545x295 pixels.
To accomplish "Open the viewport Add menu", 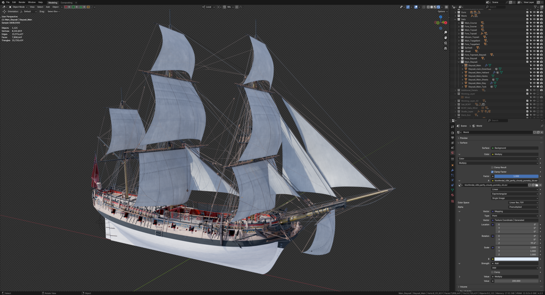I will click(x=48, y=7).
